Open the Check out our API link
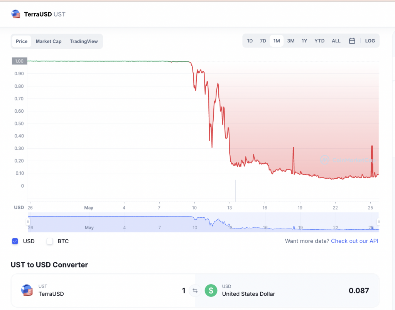The height and width of the screenshot is (310, 395). 354,241
